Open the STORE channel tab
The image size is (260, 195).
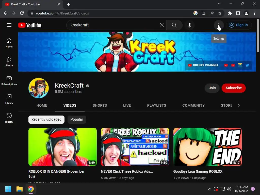click(x=226, y=105)
